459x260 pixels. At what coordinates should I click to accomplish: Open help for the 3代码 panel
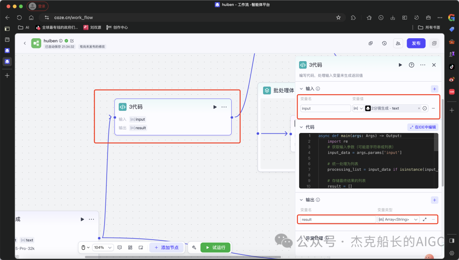[411, 65]
